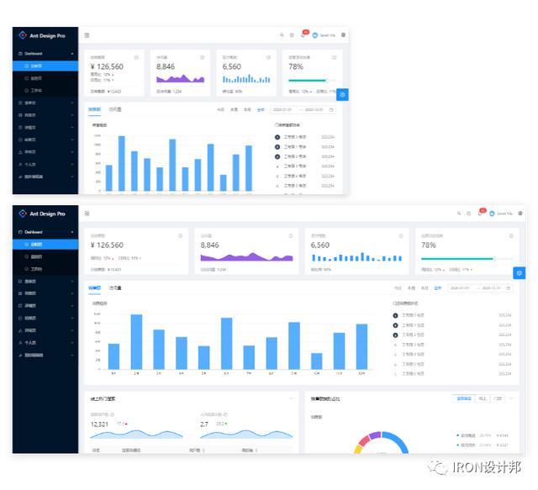Viewport: 538px width, 490px height.
Task: Click info icon on 78% card, lower dashboard
Action: 511,235
